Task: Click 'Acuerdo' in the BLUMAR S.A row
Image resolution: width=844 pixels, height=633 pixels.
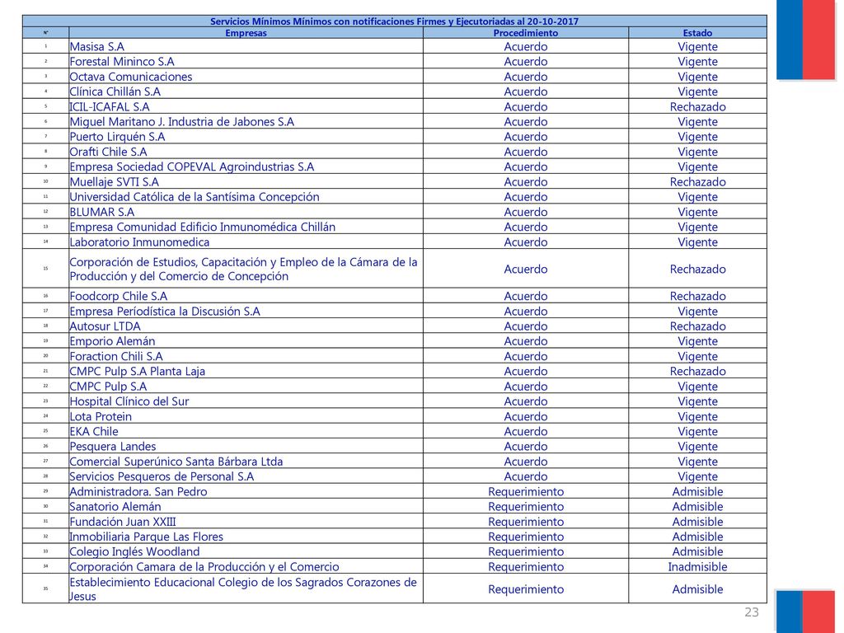Action: [525, 212]
